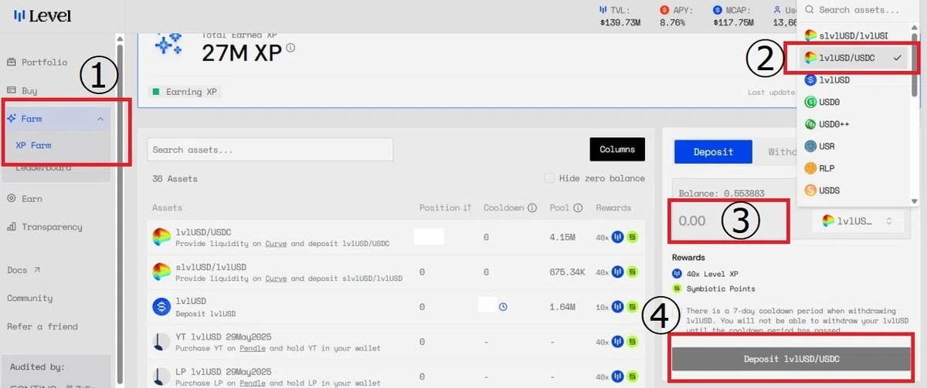Sort by Position using the arrows icon
Screen dimensions: 927x388
[x=467, y=208]
